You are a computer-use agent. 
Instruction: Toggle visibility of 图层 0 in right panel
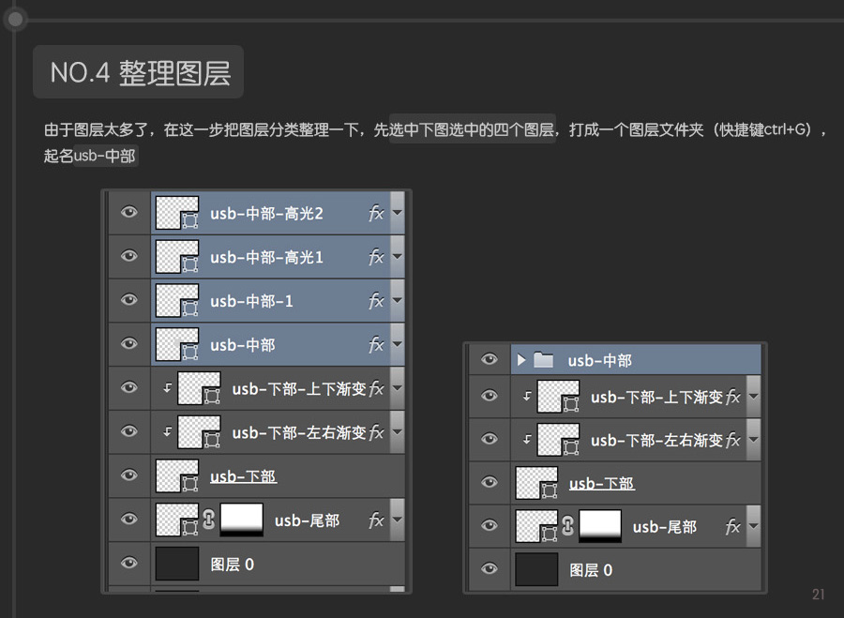click(x=490, y=568)
